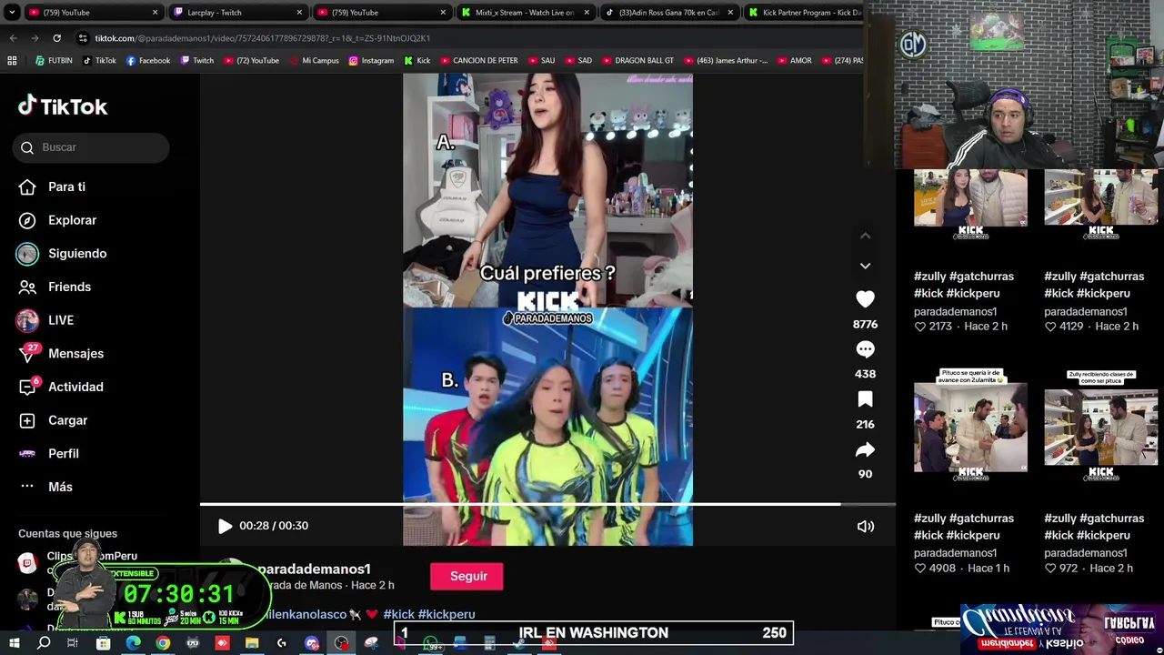The height and width of the screenshot is (655, 1164).
Task: Open Windows taskbar search
Action: pyautogui.click(x=44, y=643)
